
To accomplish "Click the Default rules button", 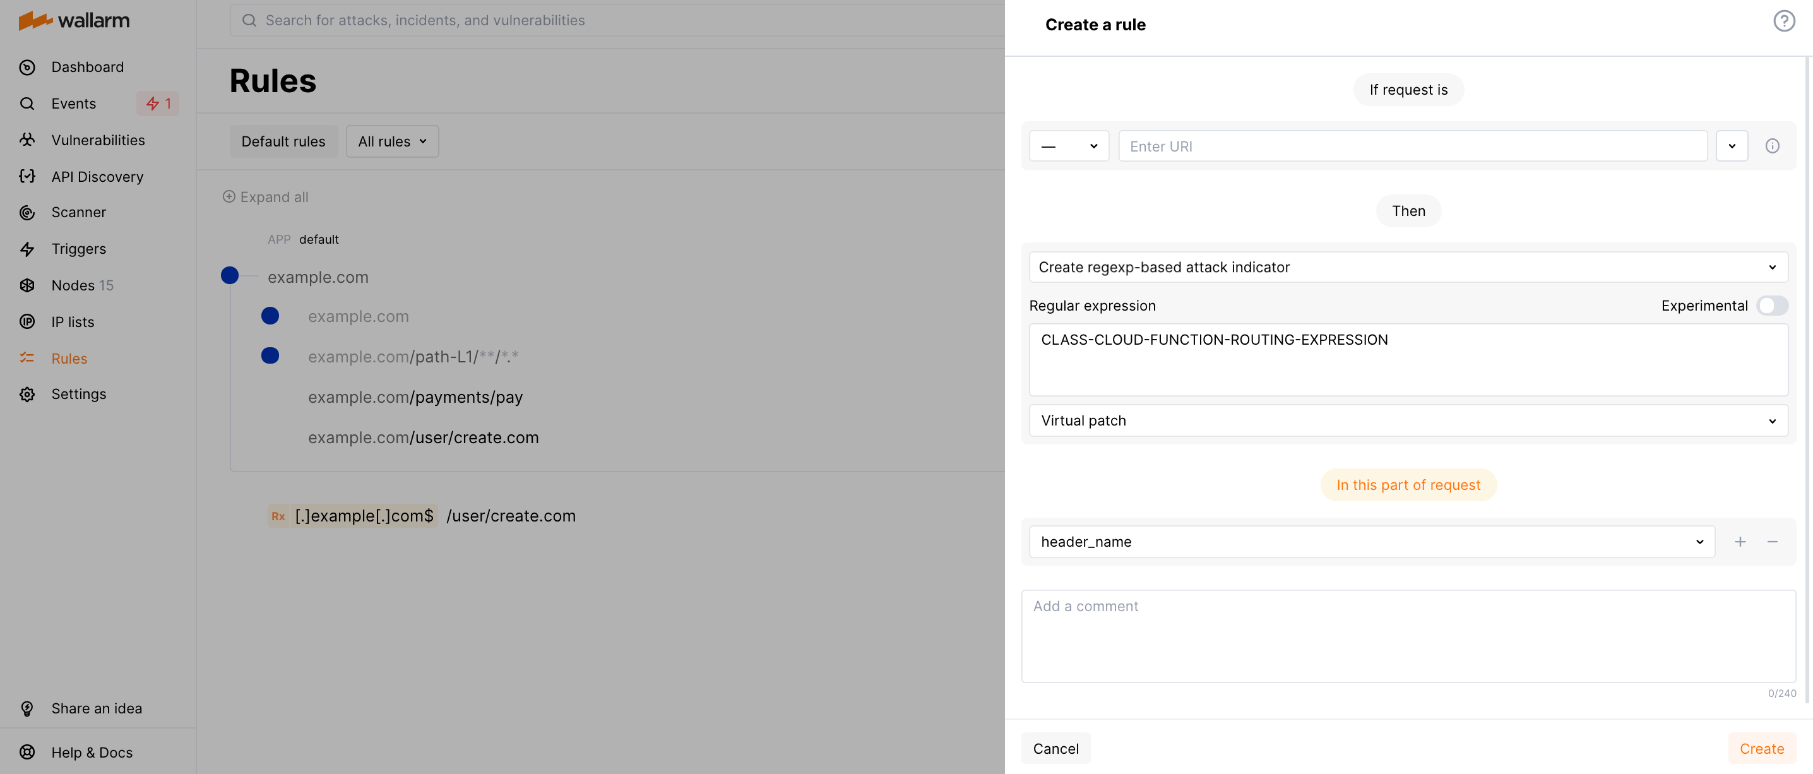I will 283,141.
